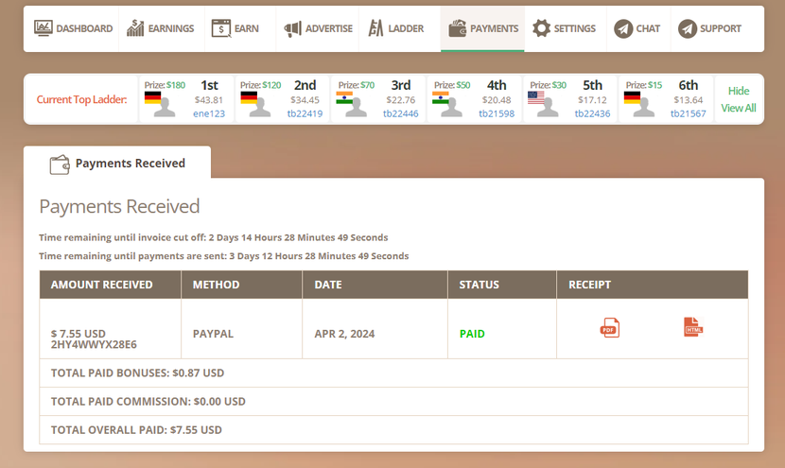The height and width of the screenshot is (468, 785).
Task: Click the Chat paper plane icon
Action: (x=623, y=28)
